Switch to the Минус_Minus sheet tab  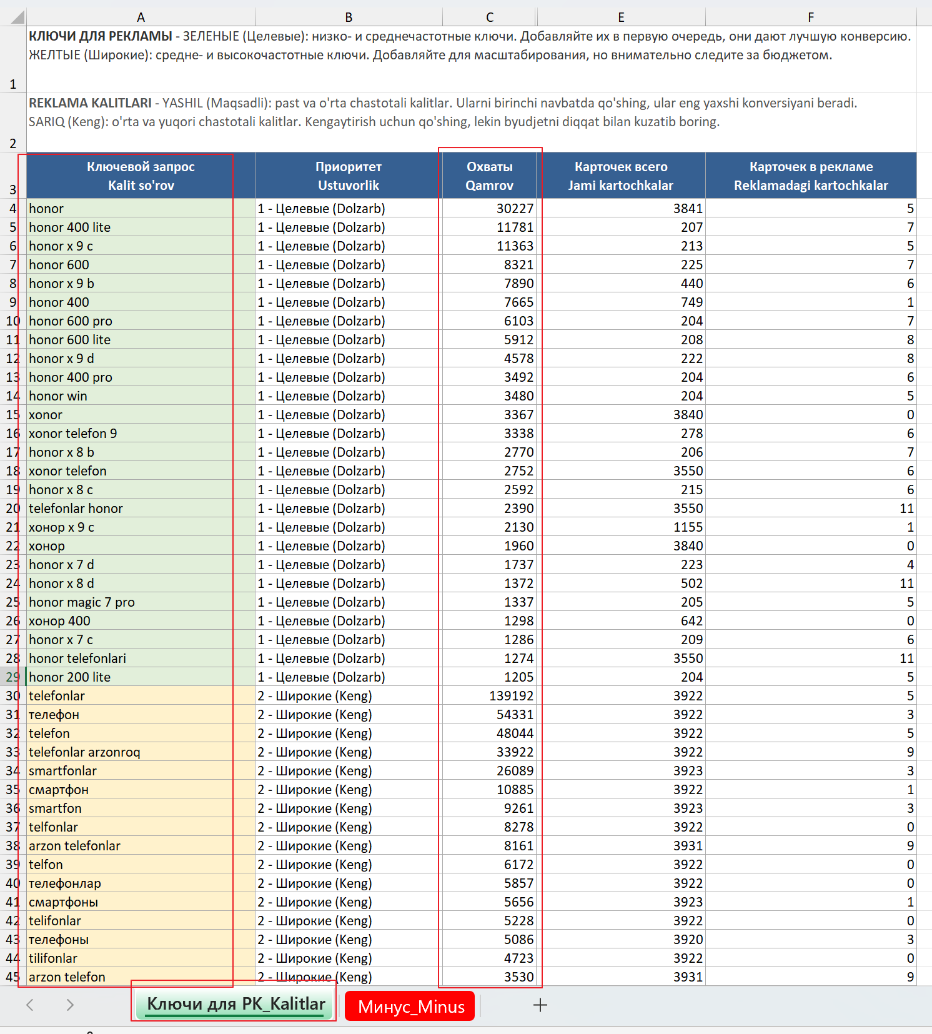click(x=410, y=1006)
